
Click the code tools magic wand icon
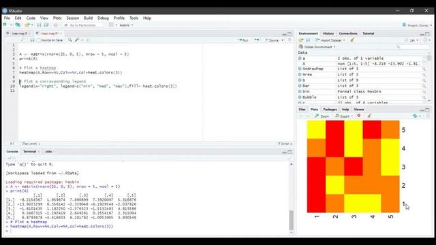tap(77, 40)
